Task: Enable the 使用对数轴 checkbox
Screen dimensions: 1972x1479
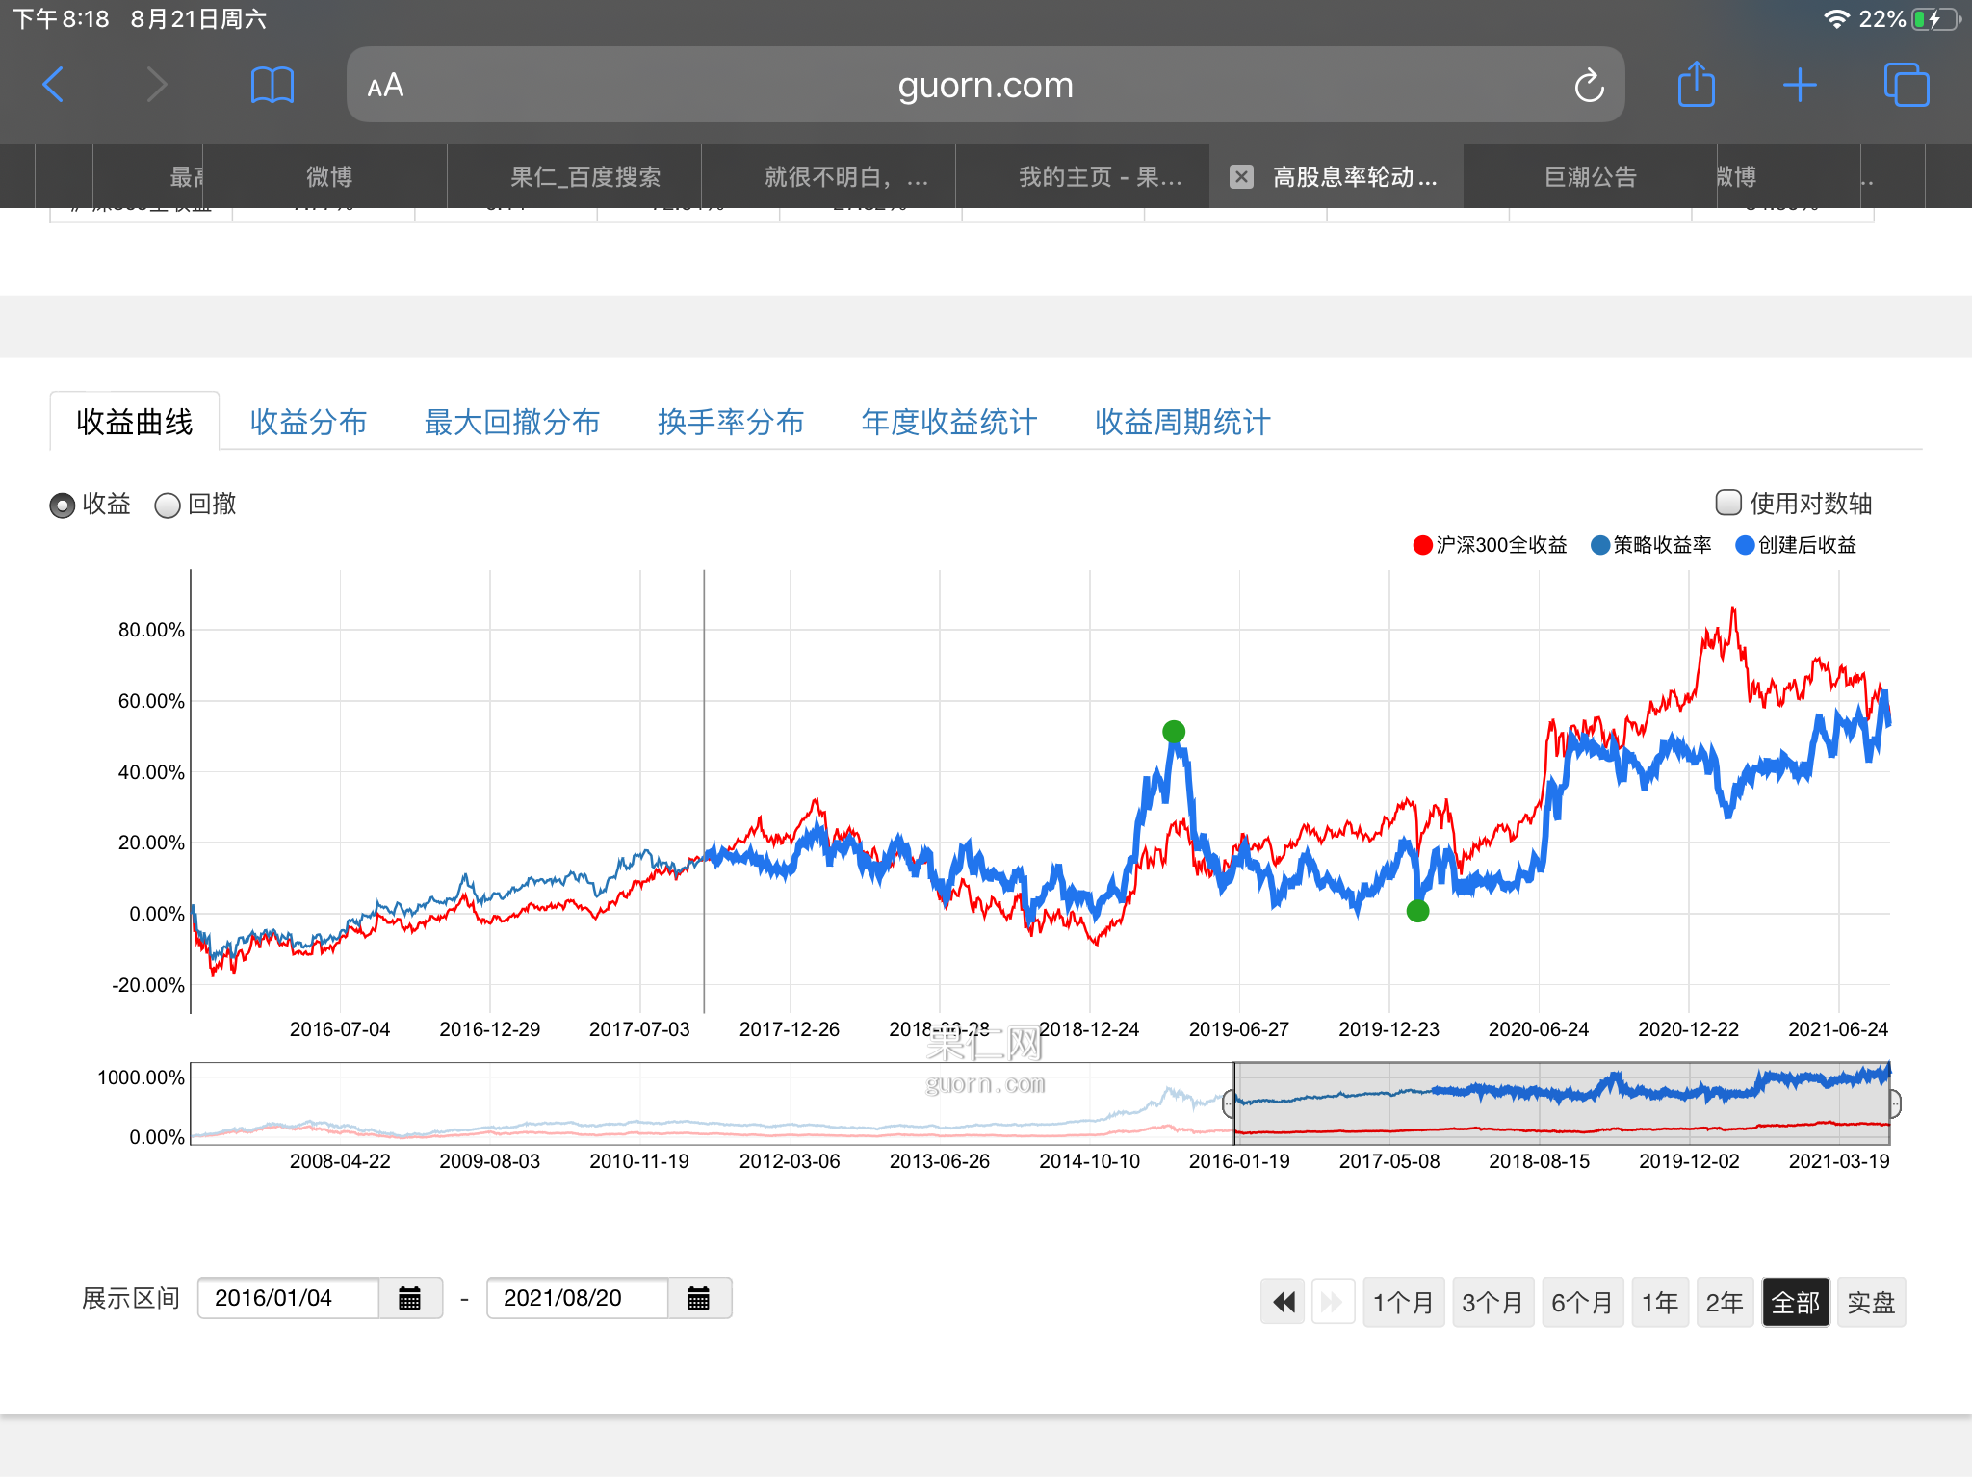Action: pos(1728,503)
